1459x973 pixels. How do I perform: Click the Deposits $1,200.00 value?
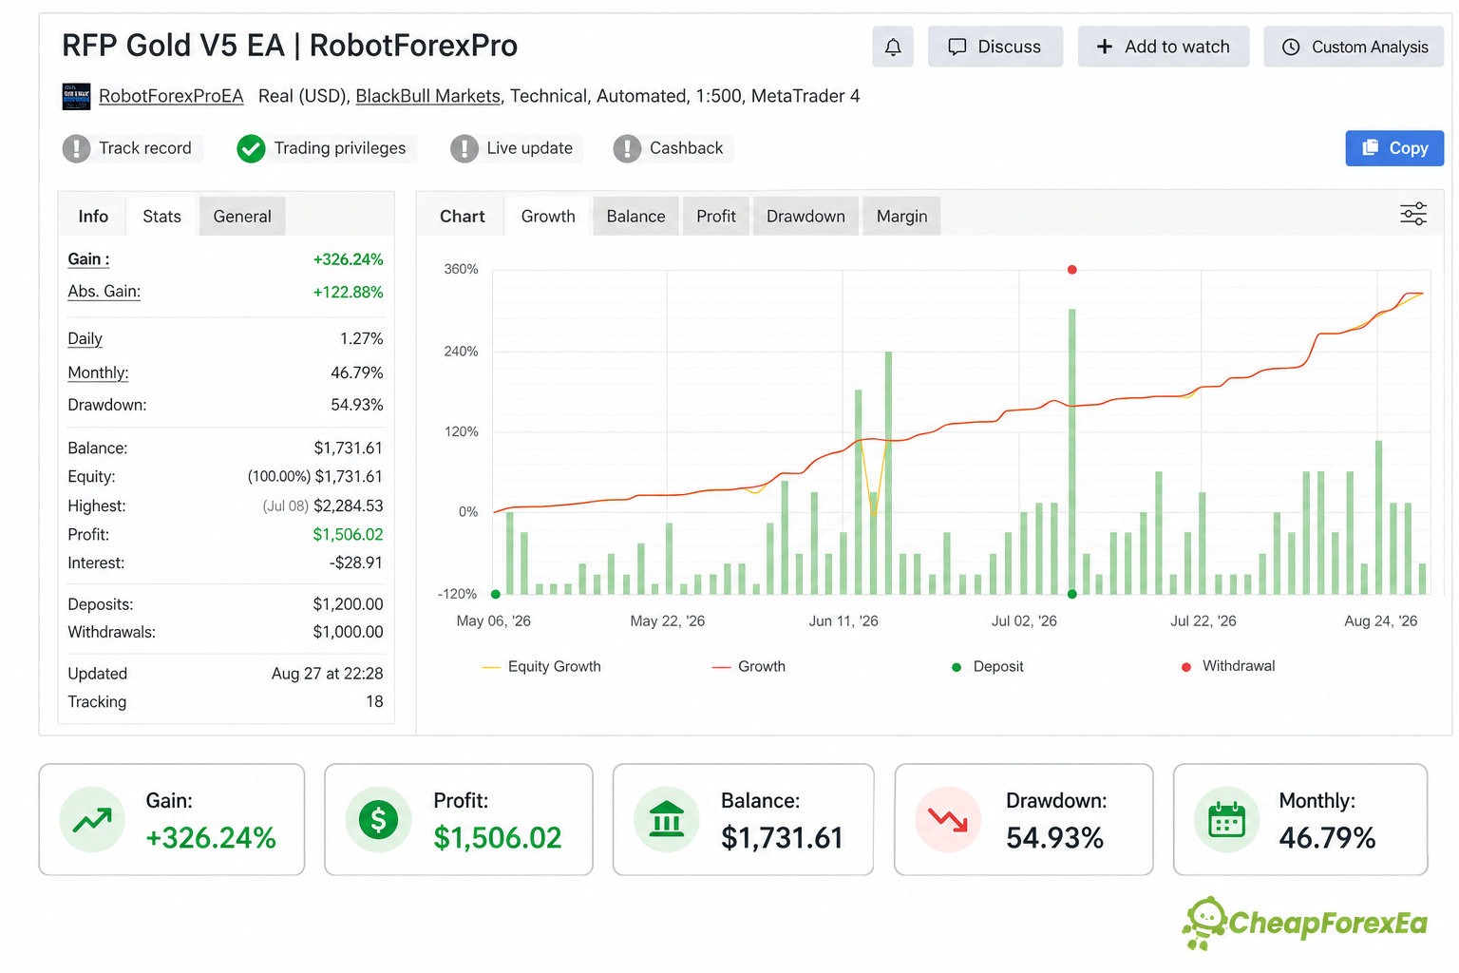click(349, 604)
